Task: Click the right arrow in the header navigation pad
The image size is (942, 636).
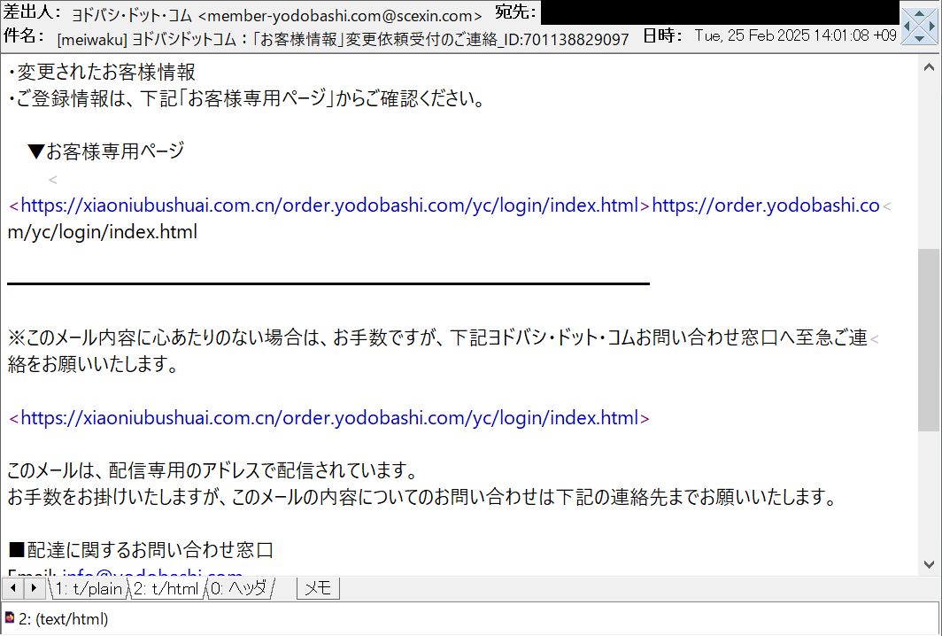Action: coord(931,26)
